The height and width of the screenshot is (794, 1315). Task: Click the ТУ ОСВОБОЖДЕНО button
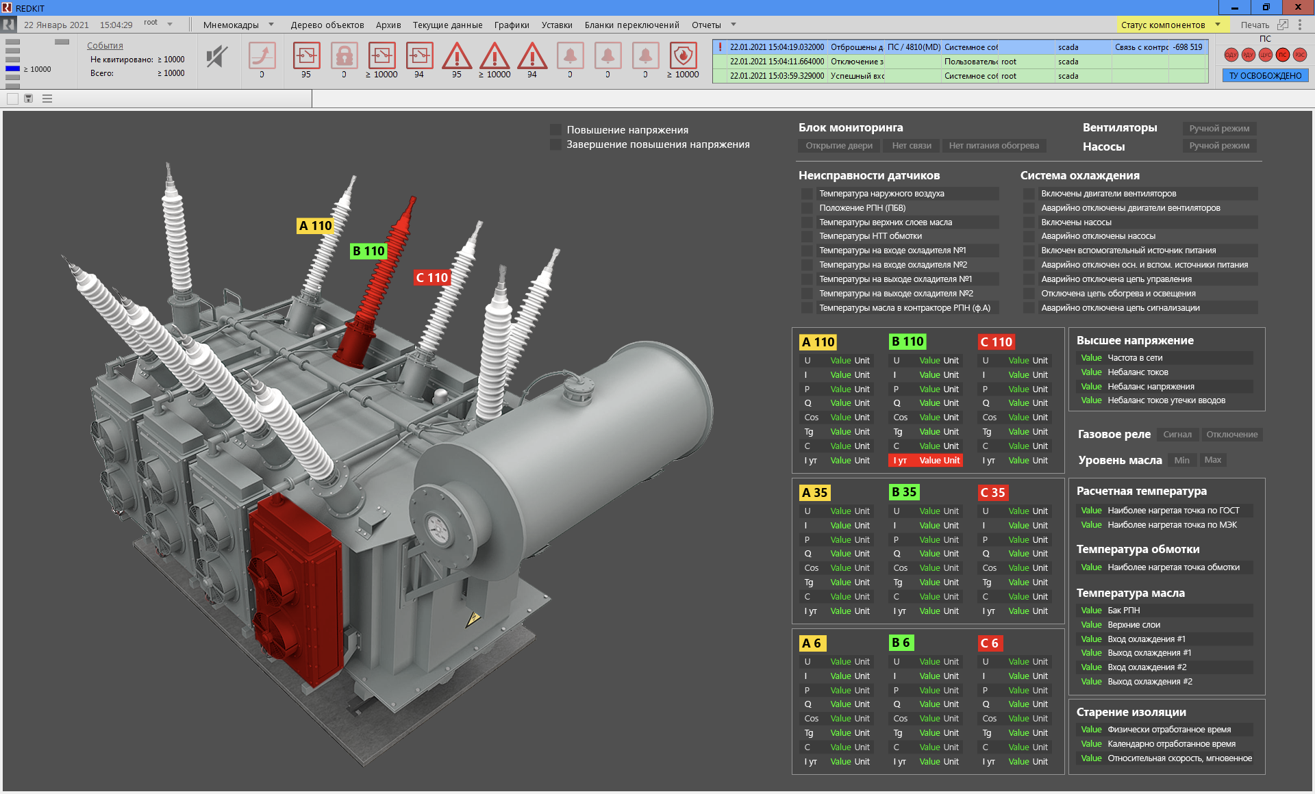pyautogui.click(x=1265, y=76)
